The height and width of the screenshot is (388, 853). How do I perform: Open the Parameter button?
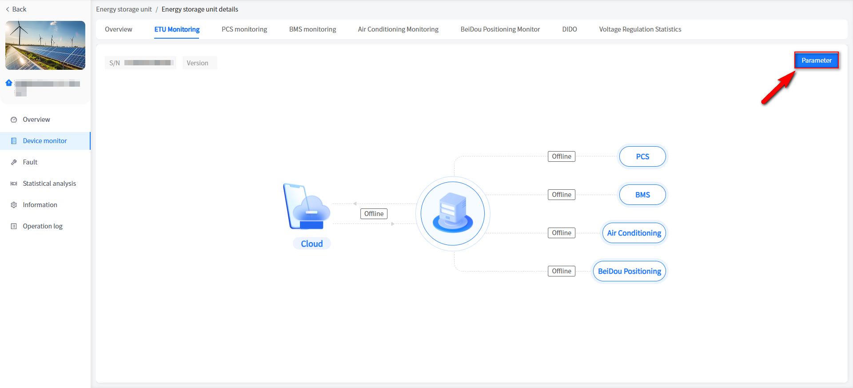click(x=816, y=60)
